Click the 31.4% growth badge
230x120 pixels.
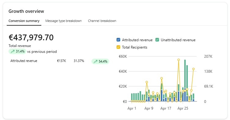point(17,51)
